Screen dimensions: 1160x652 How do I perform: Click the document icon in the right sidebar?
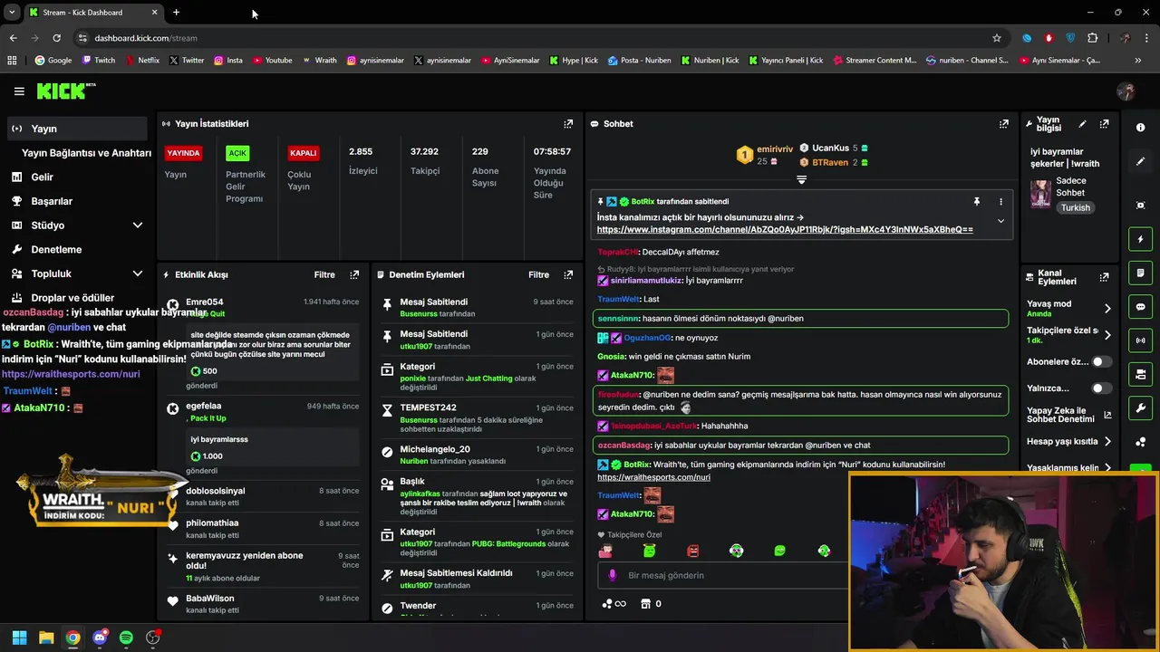1140,273
